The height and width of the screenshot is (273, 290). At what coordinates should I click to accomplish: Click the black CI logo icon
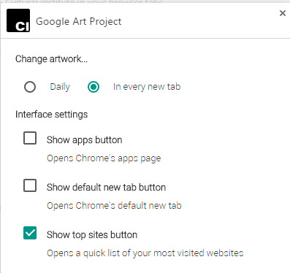18,20
